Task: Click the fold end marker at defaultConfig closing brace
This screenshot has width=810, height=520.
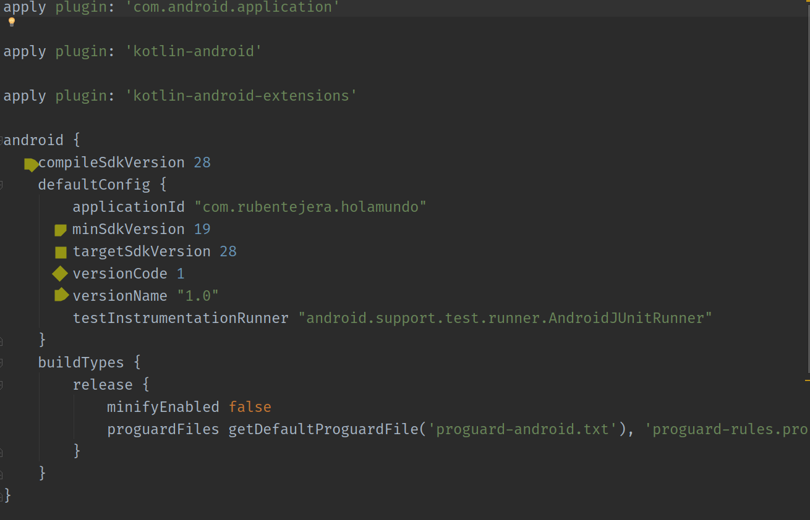Action: [x=2, y=340]
